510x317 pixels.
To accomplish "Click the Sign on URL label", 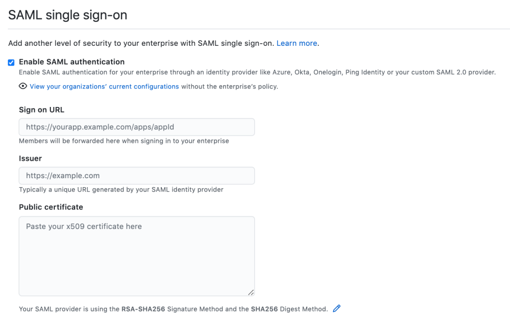I will tap(42, 109).
